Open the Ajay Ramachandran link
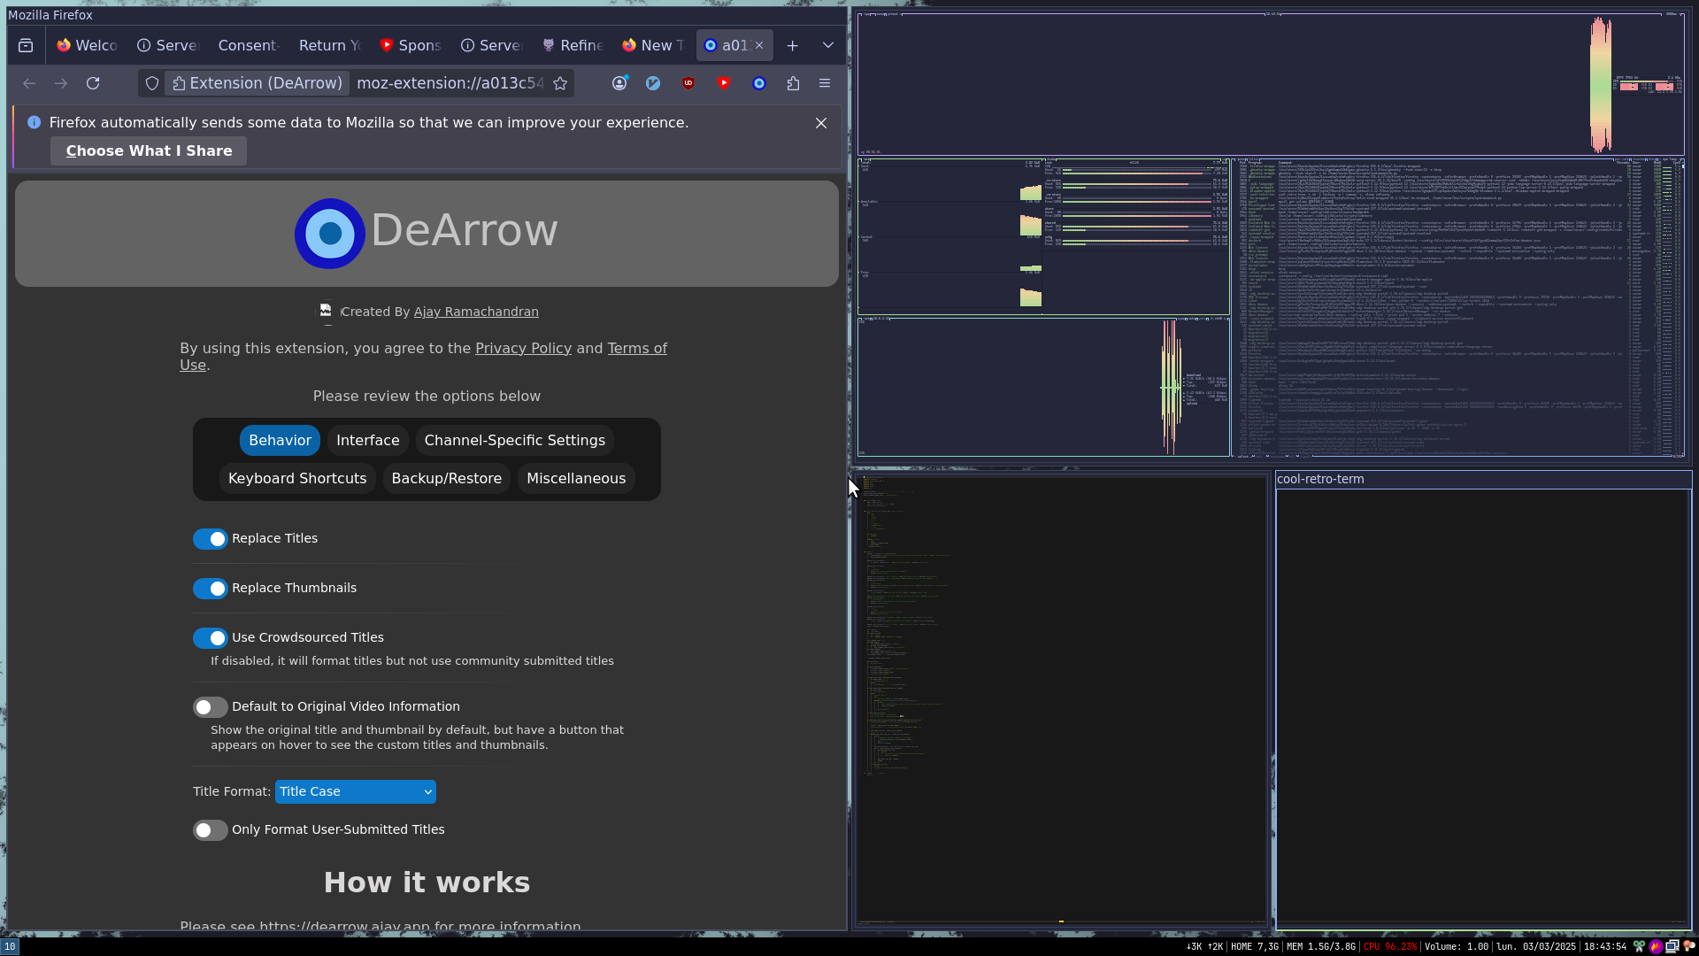Image resolution: width=1699 pixels, height=956 pixels. [476, 312]
